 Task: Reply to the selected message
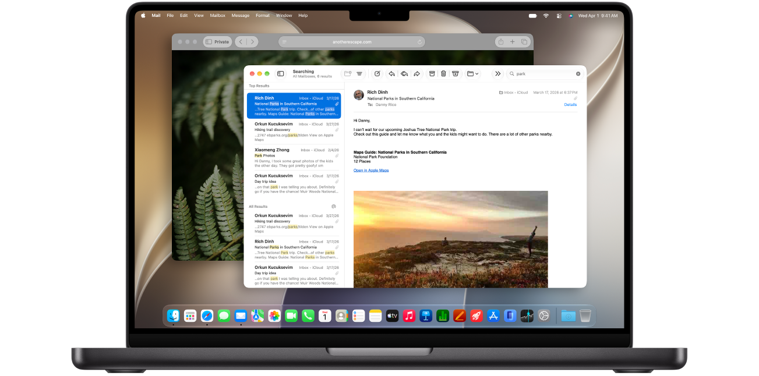391,74
